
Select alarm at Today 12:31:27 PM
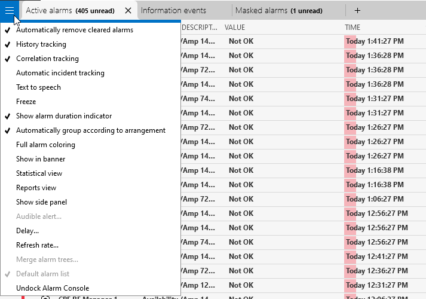pyautogui.click(x=303, y=285)
